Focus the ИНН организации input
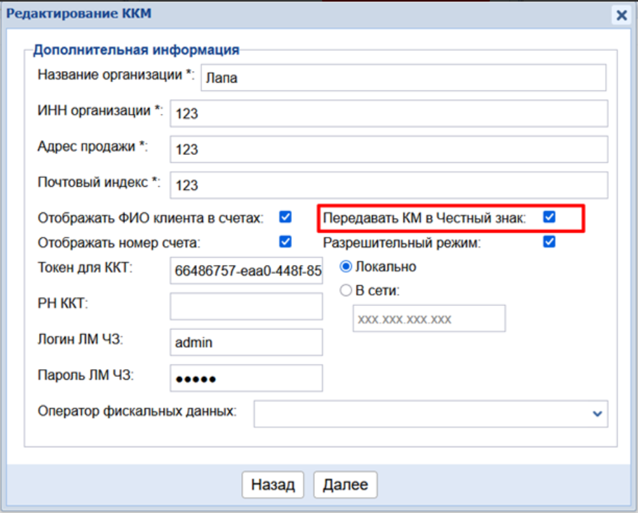The height and width of the screenshot is (513, 638). (388, 114)
